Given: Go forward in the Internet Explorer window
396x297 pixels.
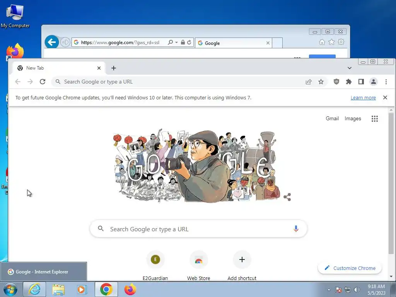Looking at the screenshot, I should point(65,42).
